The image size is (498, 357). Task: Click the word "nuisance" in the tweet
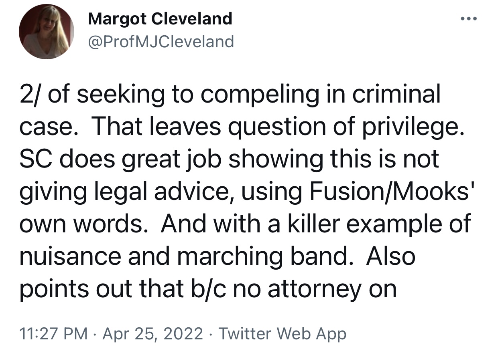point(70,256)
